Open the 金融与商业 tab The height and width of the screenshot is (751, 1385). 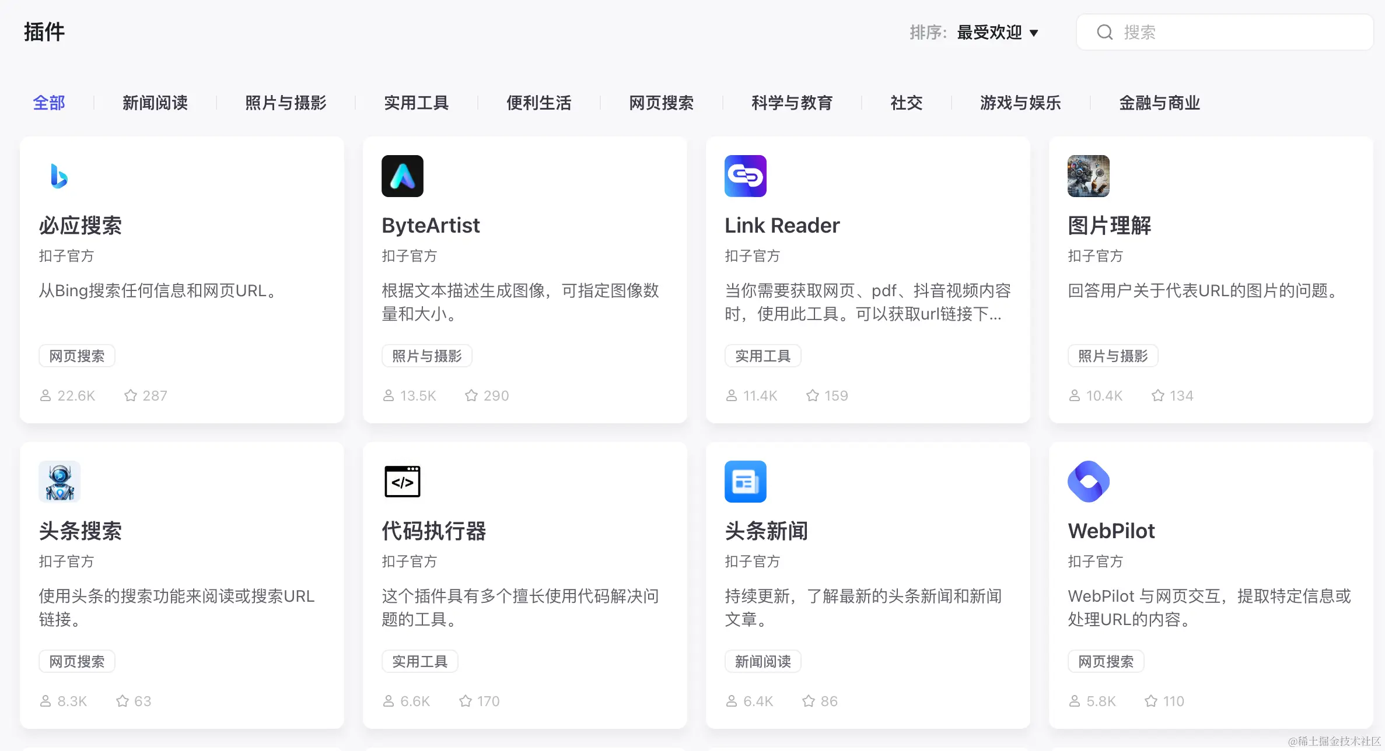click(x=1159, y=103)
